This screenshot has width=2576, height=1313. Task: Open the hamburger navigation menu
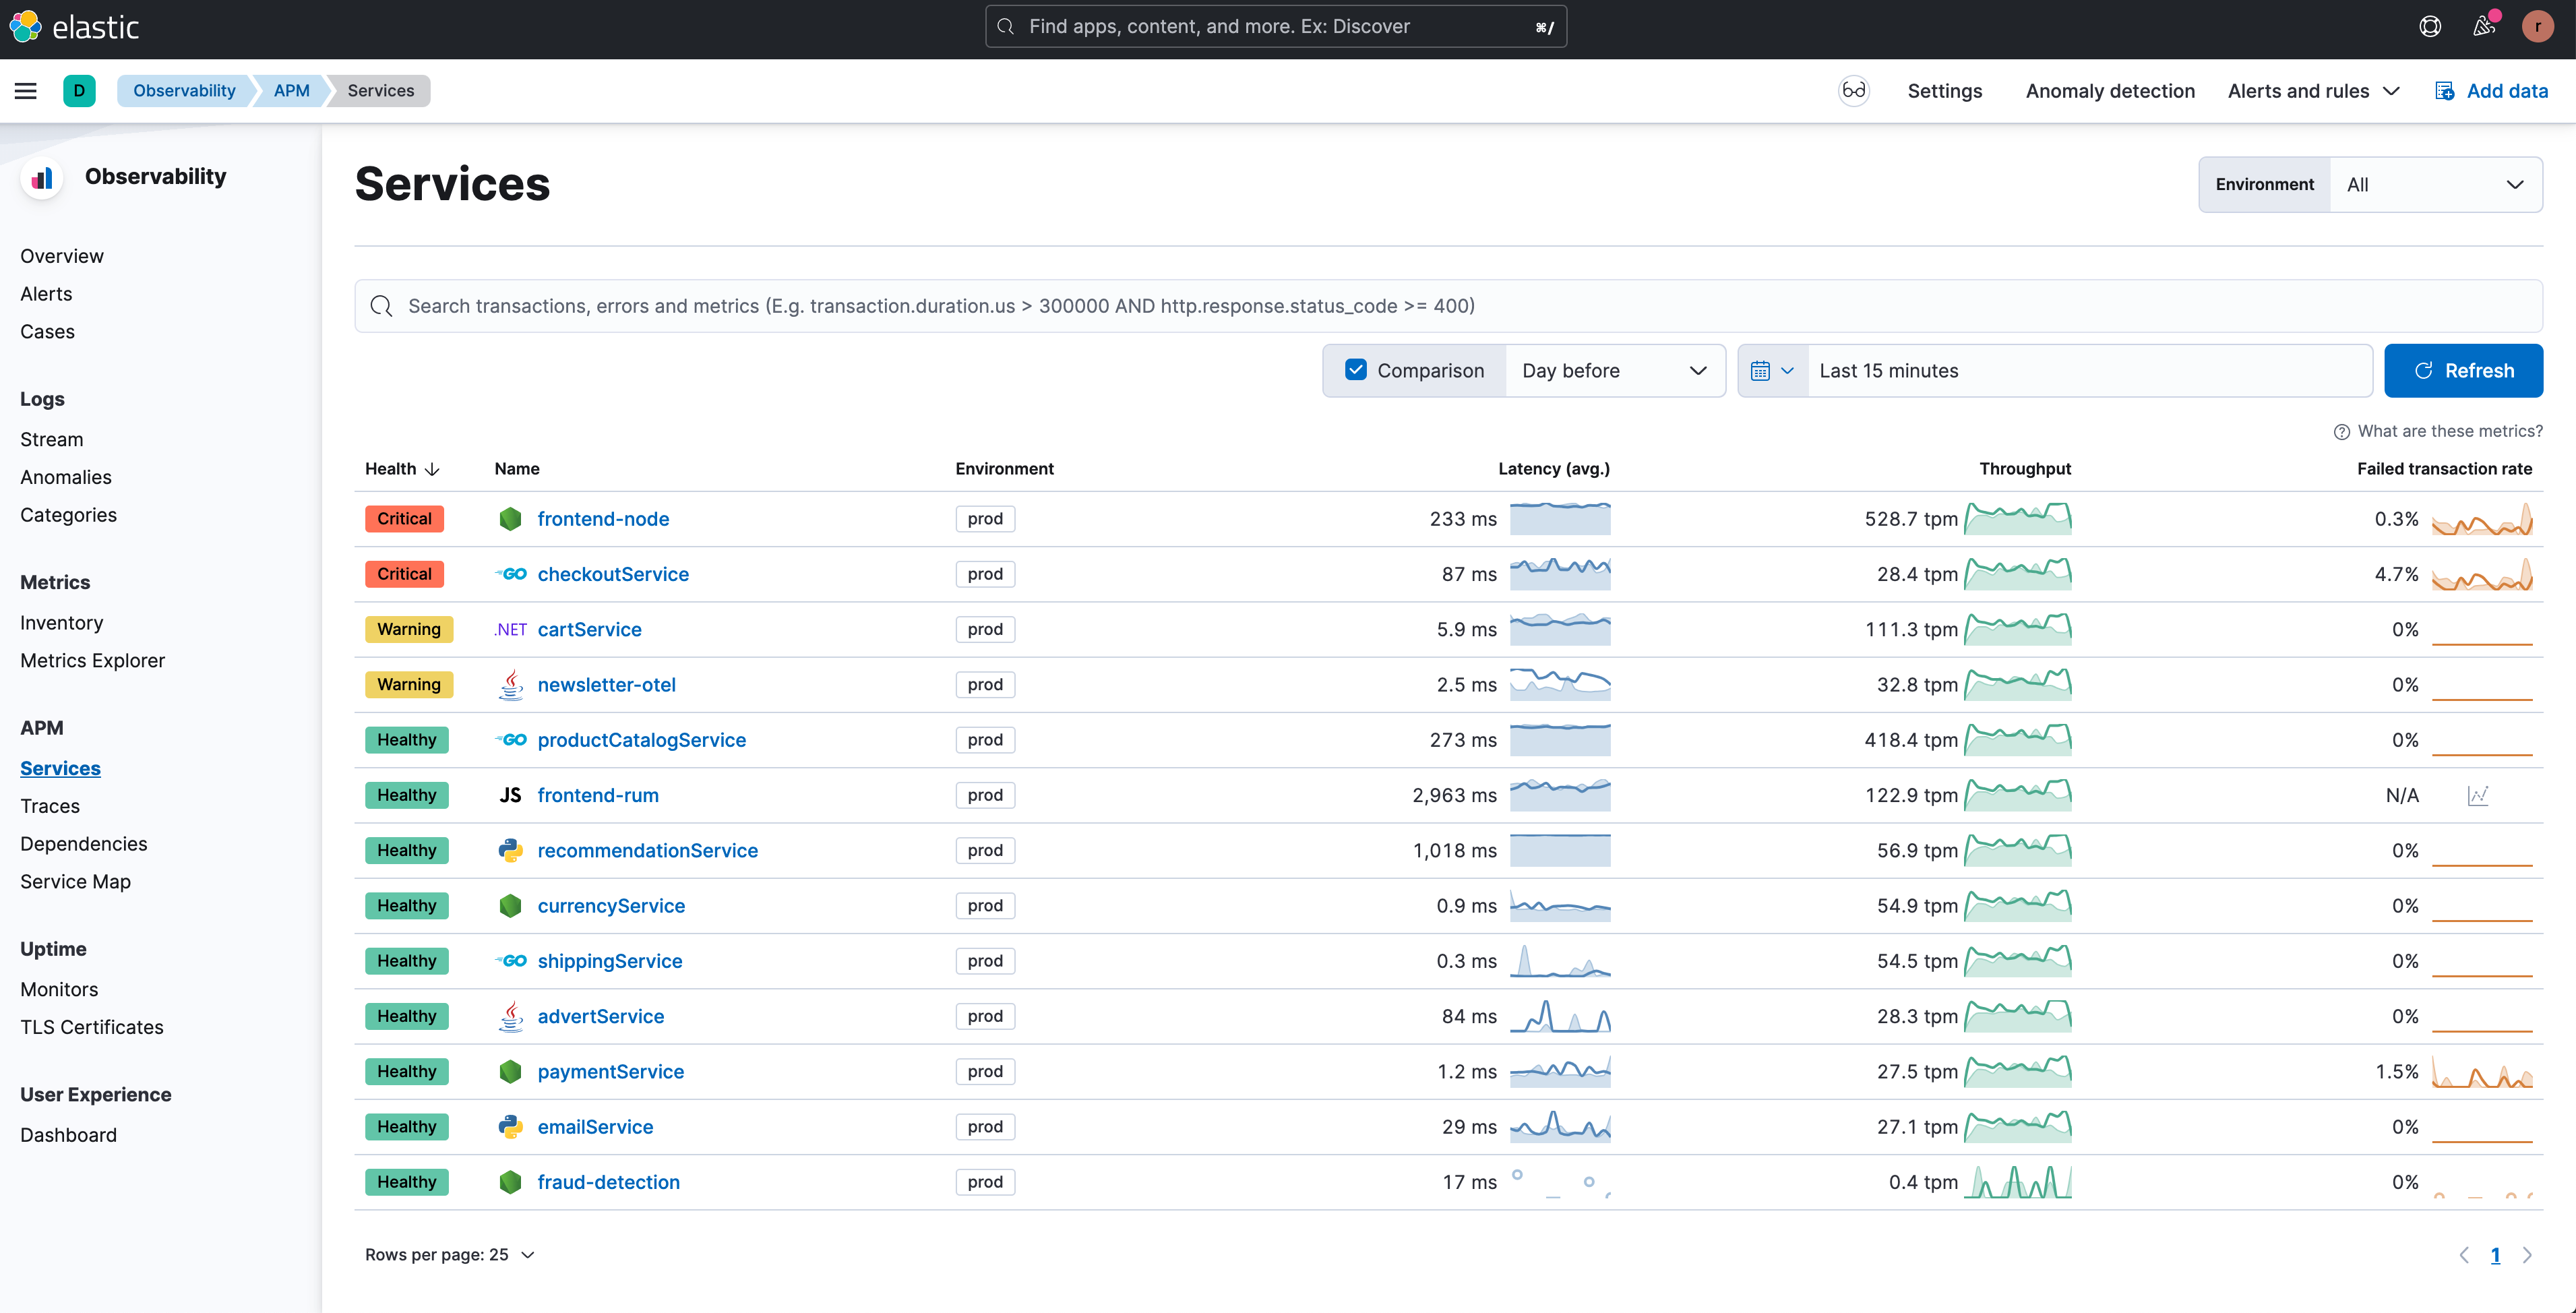[x=26, y=91]
